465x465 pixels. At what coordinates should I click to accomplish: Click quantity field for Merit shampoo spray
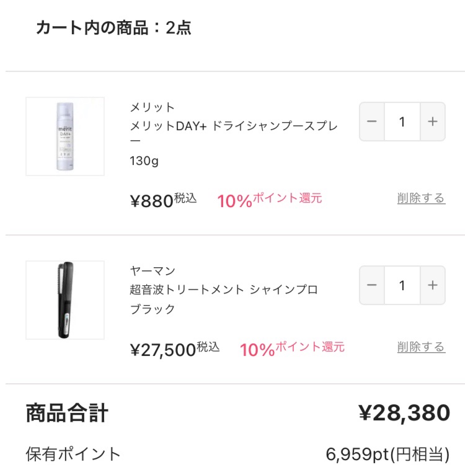(402, 122)
